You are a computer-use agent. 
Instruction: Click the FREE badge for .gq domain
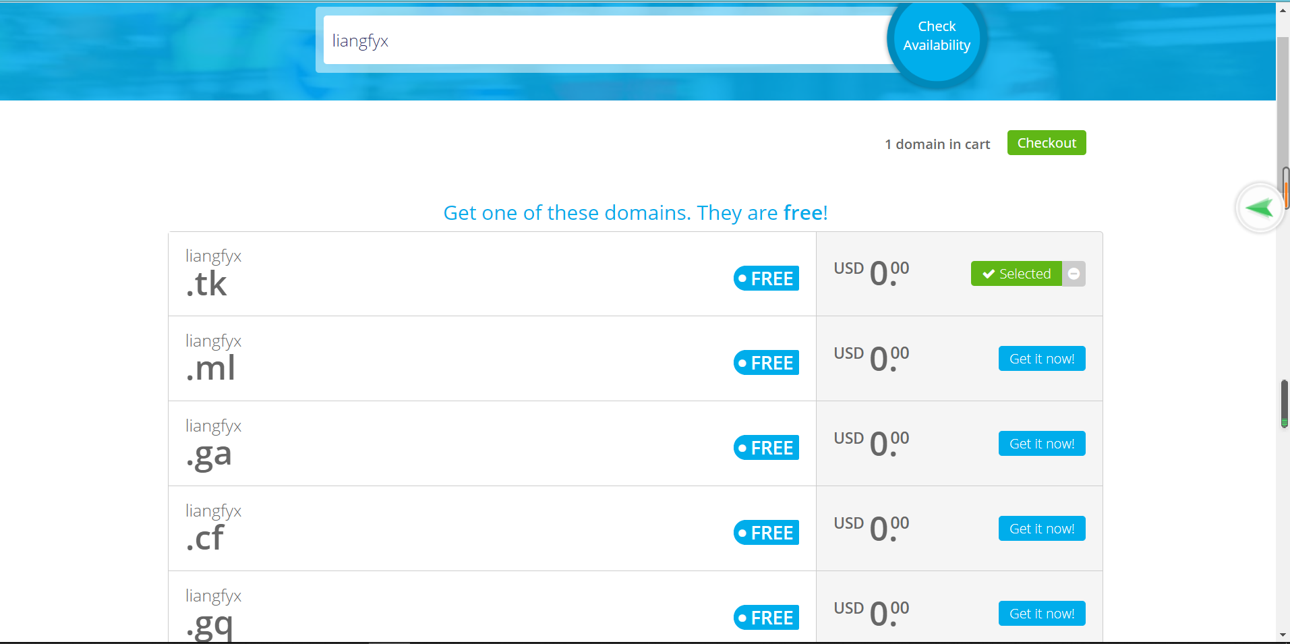(x=766, y=617)
